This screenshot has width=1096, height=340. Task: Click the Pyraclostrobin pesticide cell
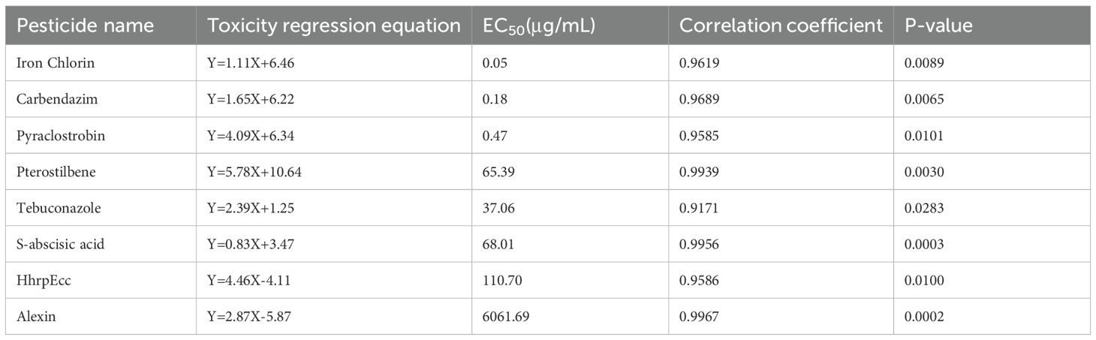(x=50, y=135)
